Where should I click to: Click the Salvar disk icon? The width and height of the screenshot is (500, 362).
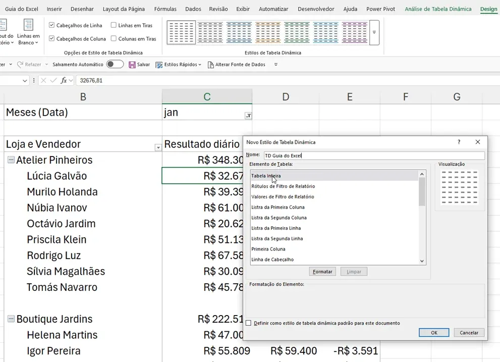(132, 65)
